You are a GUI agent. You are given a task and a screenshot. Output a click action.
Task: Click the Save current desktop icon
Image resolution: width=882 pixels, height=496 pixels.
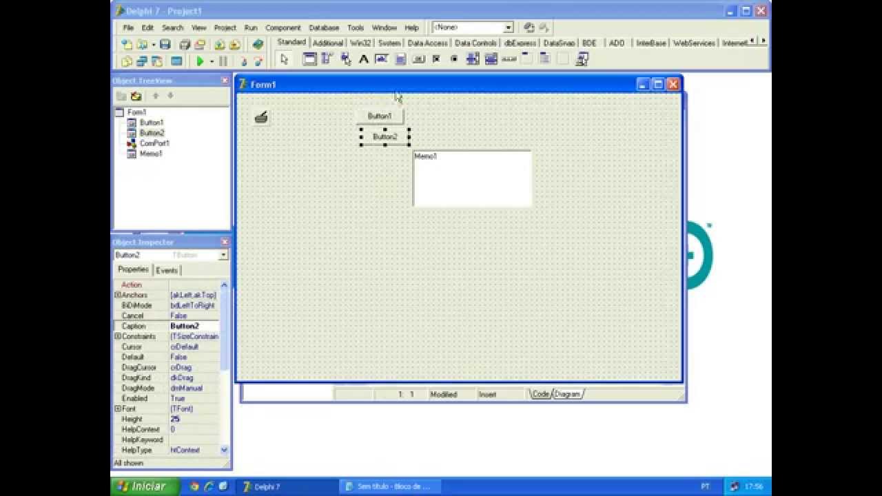pos(529,28)
